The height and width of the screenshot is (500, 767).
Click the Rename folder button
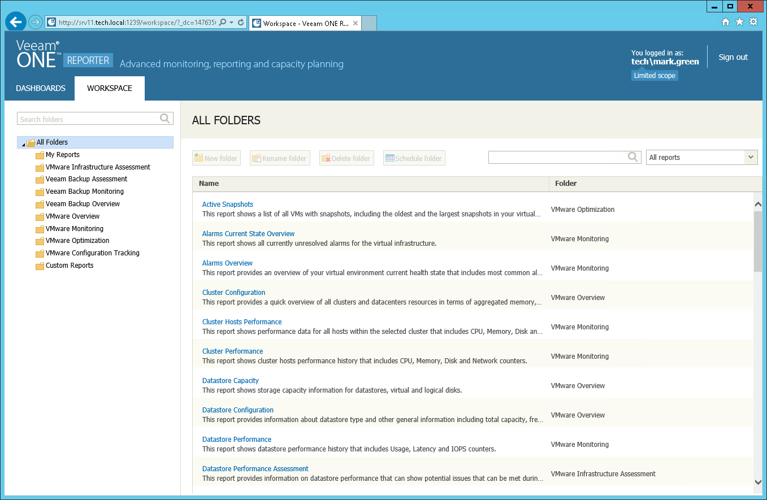pos(280,158)
